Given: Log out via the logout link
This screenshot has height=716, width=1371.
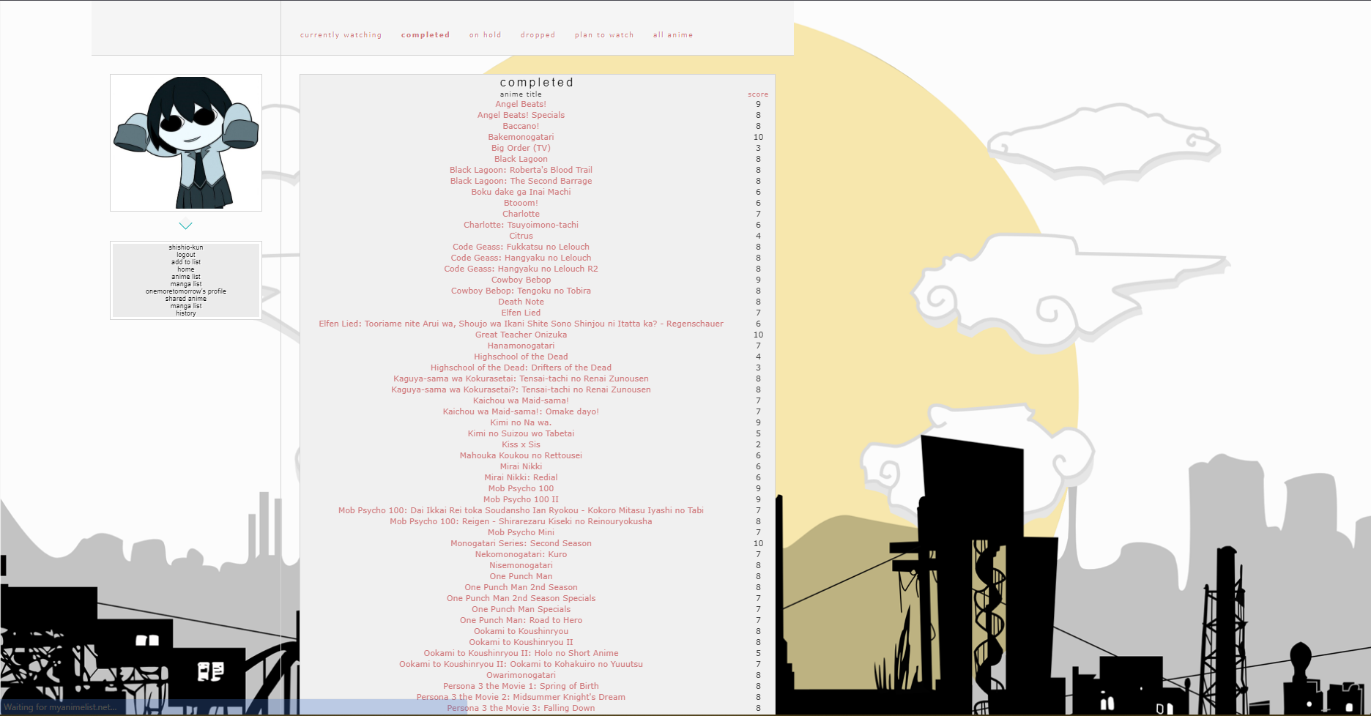Looking at the screenshot, I should coord(186,255).
